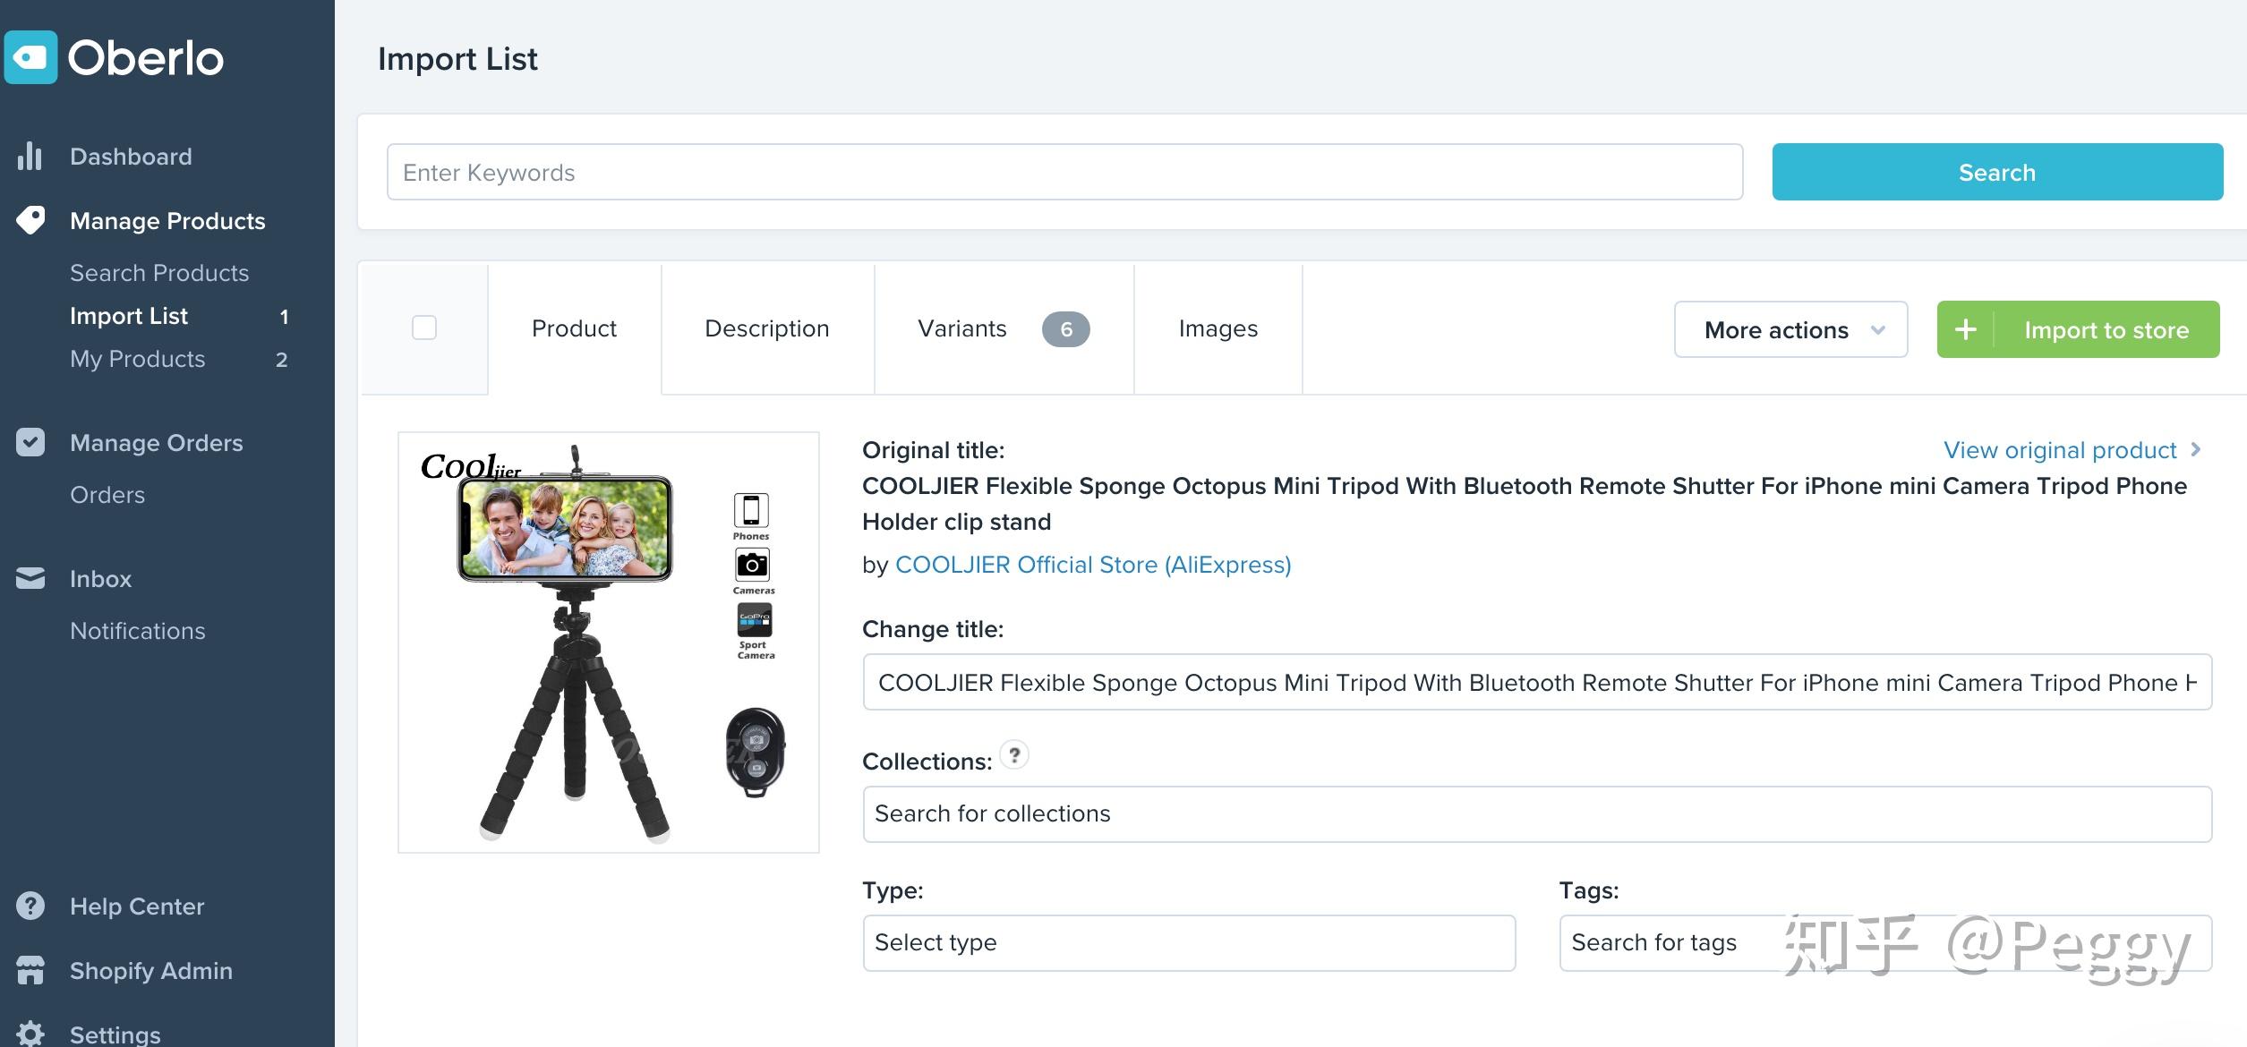The width and height of the screenshot is (2247, 1047).
Task: Click the Type label
Action: (893, 890)
